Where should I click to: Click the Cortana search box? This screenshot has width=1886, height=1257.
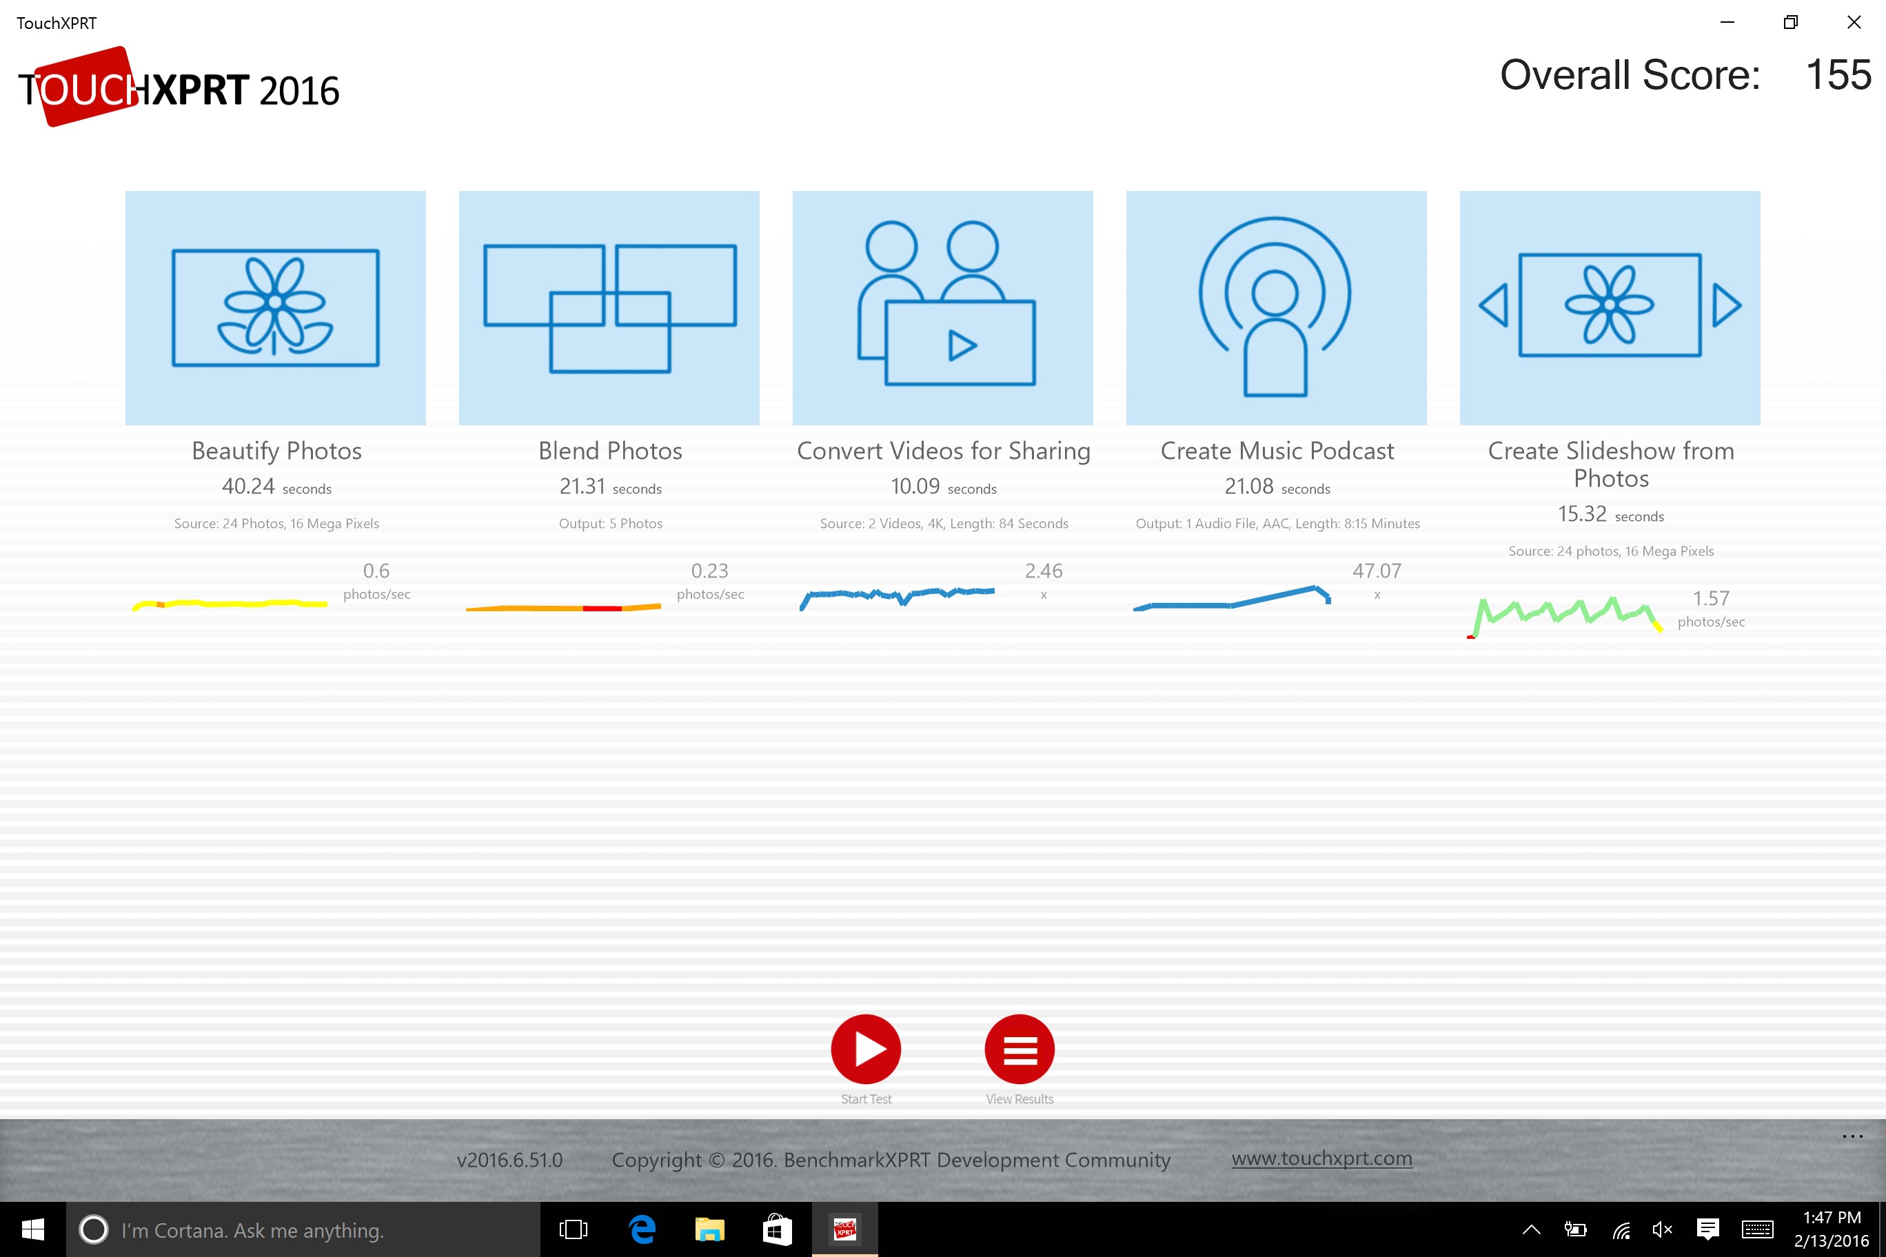click(303, 1229)
